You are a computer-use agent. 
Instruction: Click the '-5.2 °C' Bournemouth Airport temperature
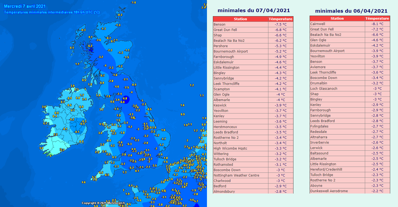pyautogui.click(x=281, y=51)
